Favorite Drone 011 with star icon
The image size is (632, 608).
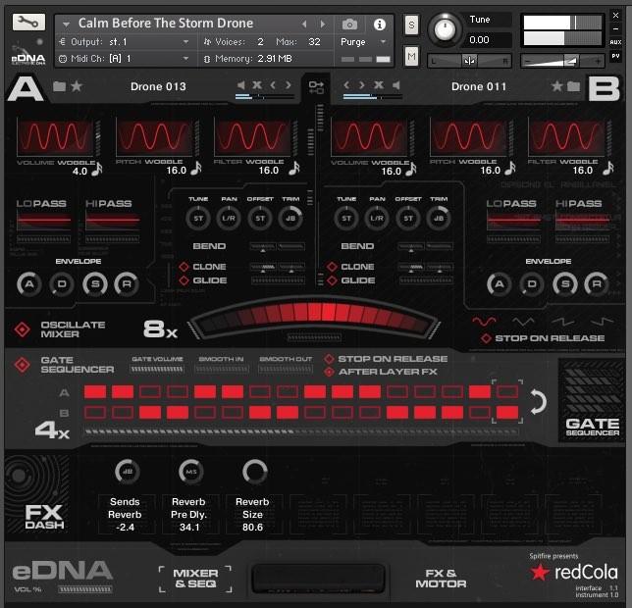click(556, 85)
